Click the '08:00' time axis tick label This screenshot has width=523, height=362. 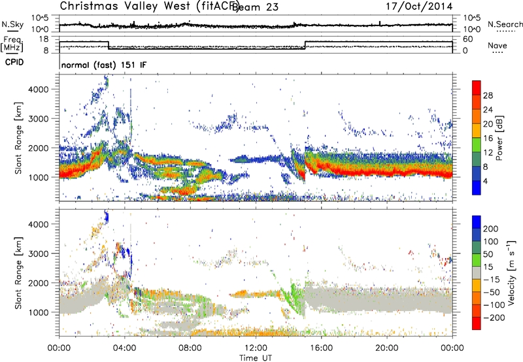(x=190, y=348)
